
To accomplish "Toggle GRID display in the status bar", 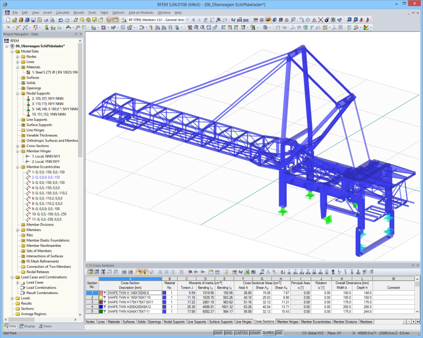I will coord(229,333).
